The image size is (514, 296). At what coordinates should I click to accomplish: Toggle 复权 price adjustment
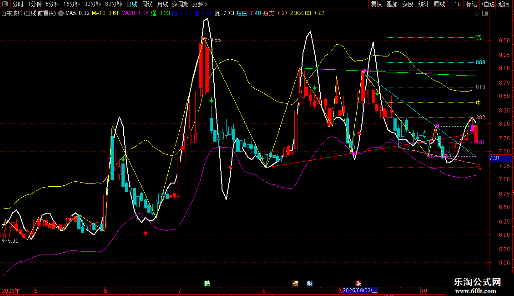pyautogui.click(x=377, y=5)
